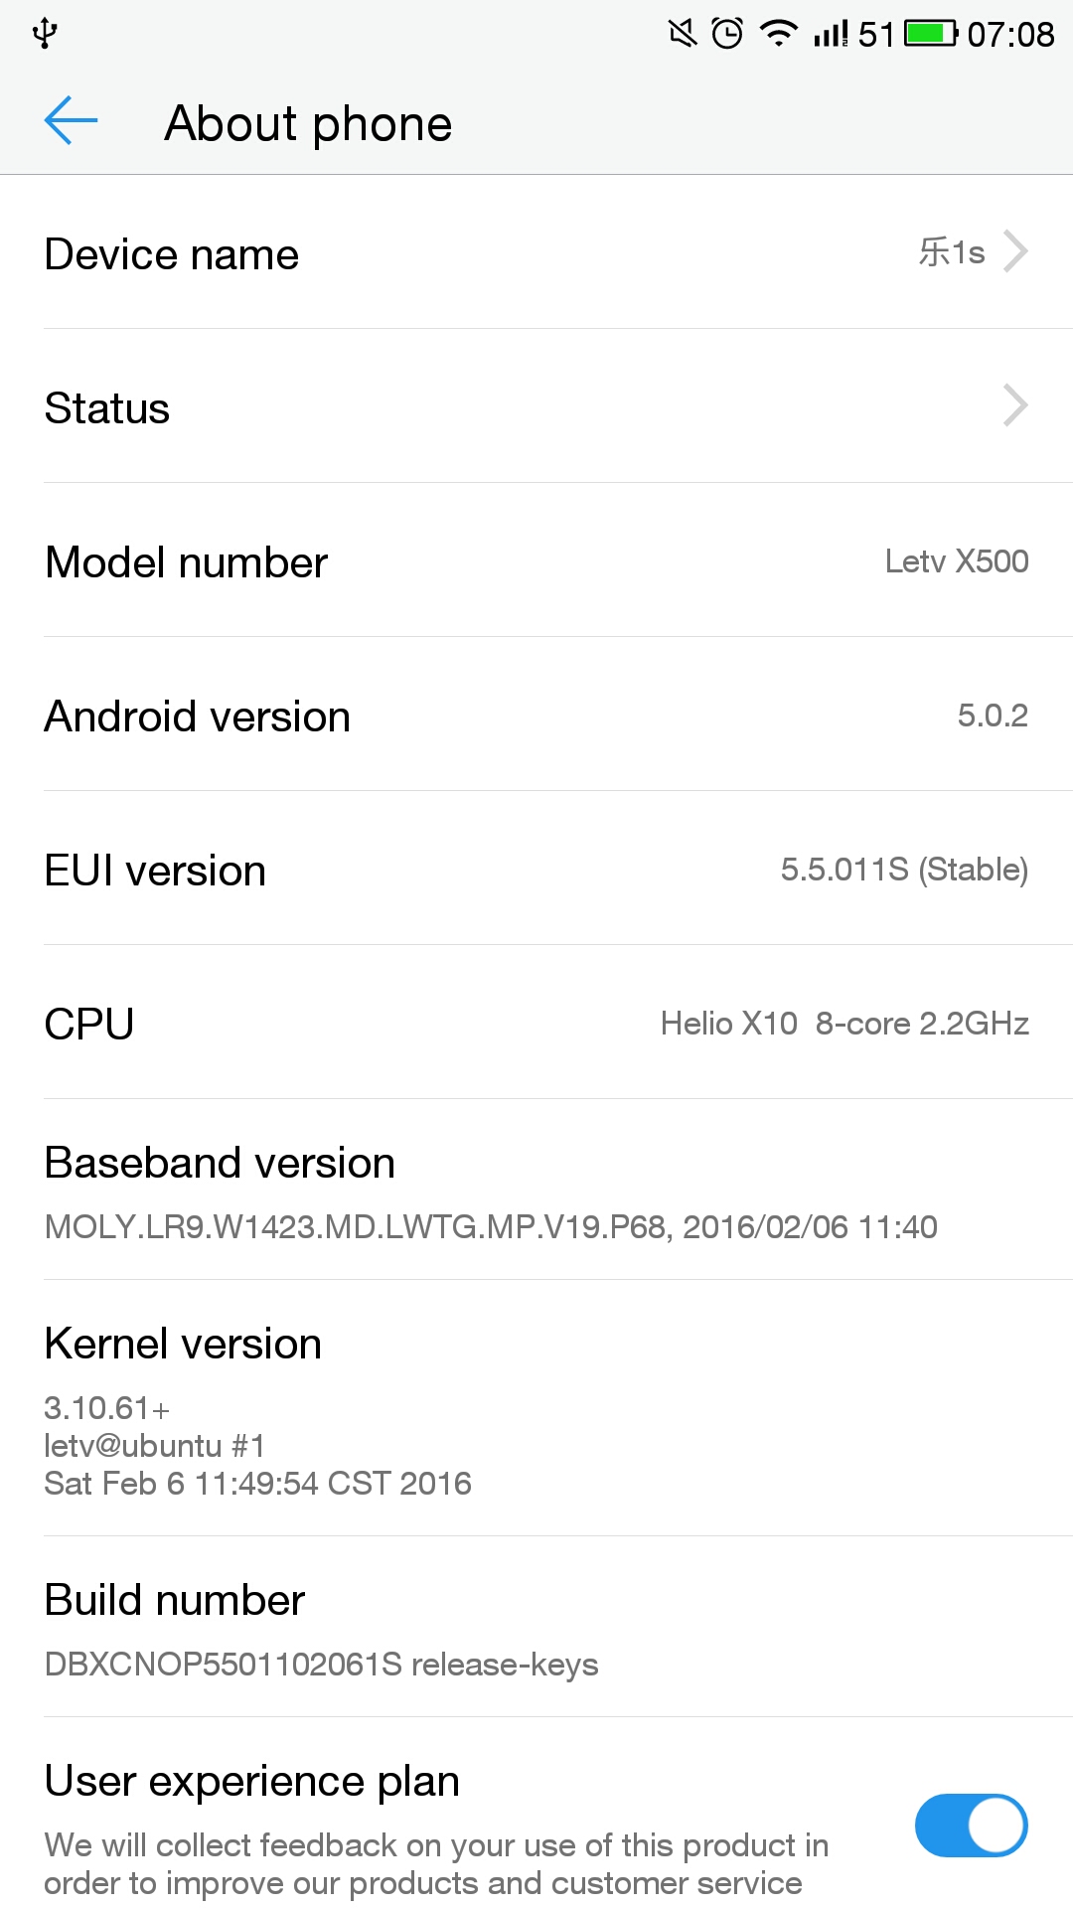The image size is (1073, 1908).
Task: Select the Device name row label
Action: pos(172,254)
